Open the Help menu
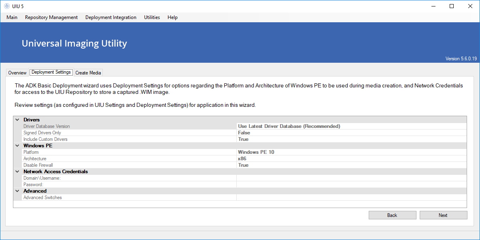 coord(172,17)
